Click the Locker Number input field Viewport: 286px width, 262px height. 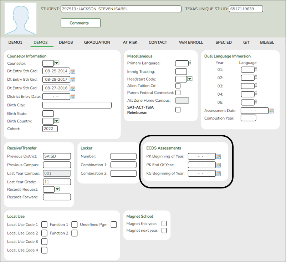pos(123,156)
